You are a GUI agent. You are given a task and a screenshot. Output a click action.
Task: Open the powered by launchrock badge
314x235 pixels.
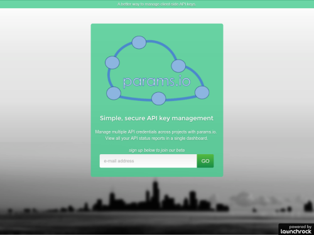(x=296, y=229)
